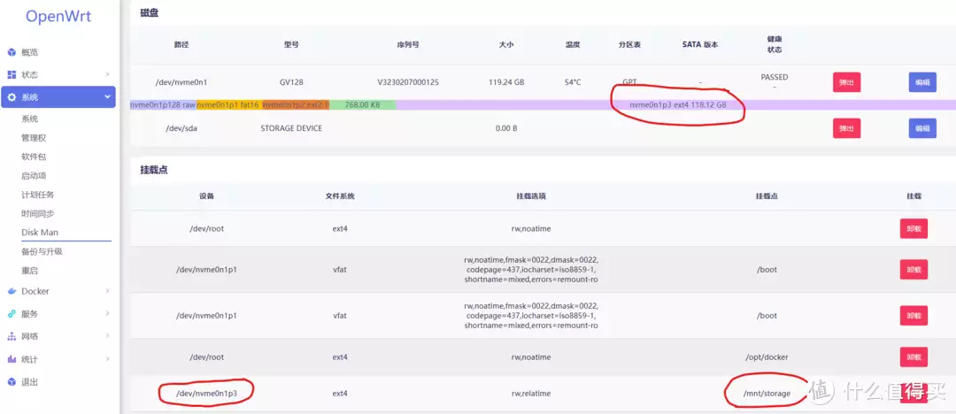Click the 路径 column header

tap(181, 44)
